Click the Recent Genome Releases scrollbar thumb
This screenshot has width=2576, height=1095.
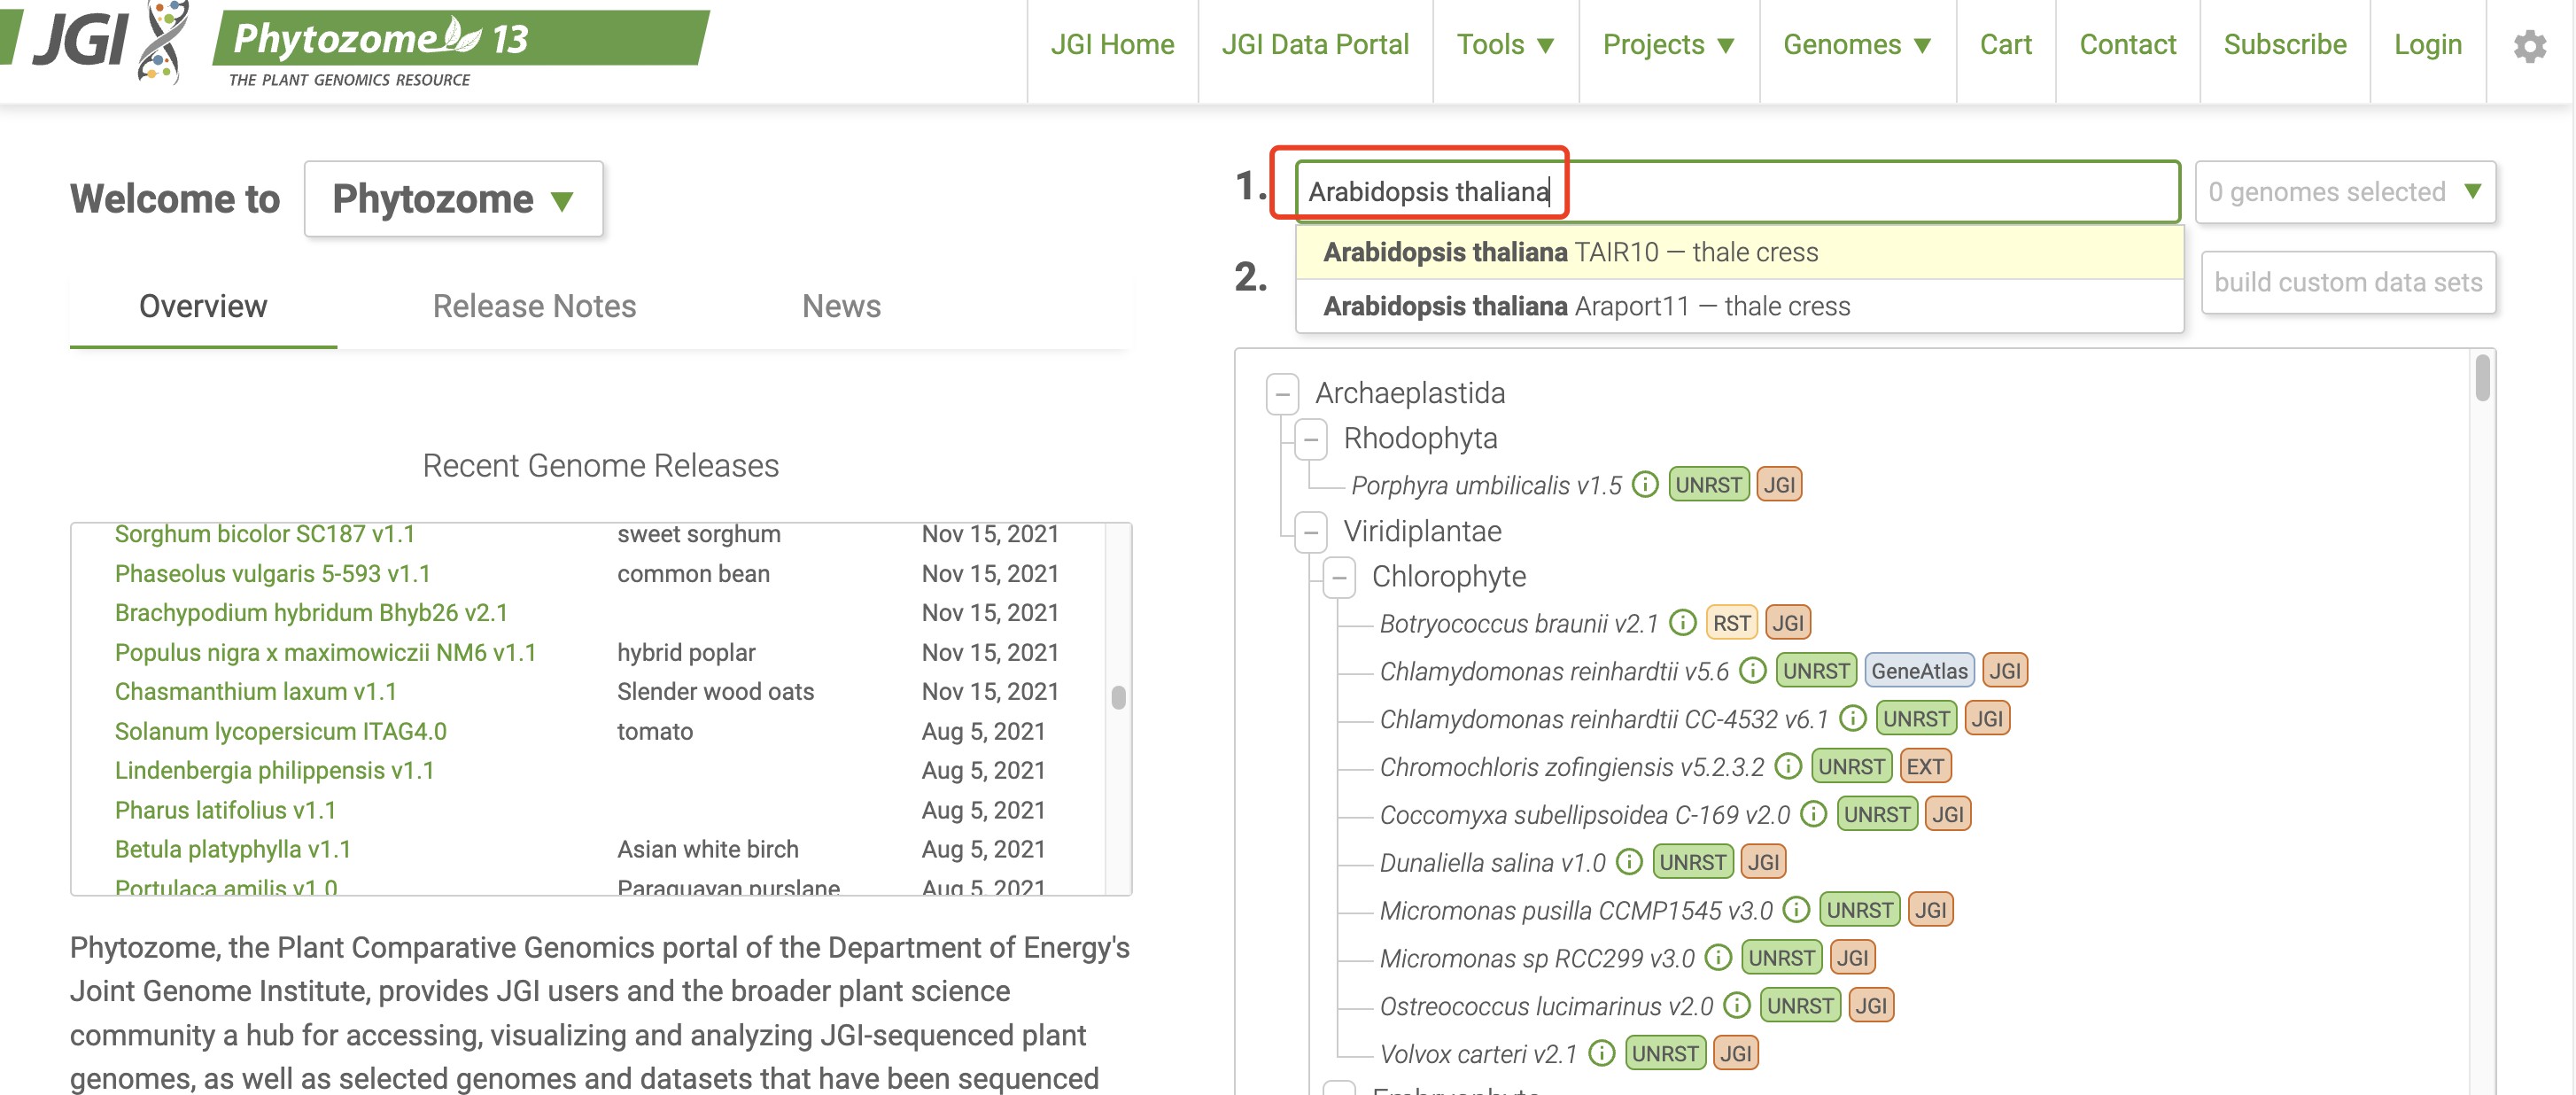coord(1118,697)
